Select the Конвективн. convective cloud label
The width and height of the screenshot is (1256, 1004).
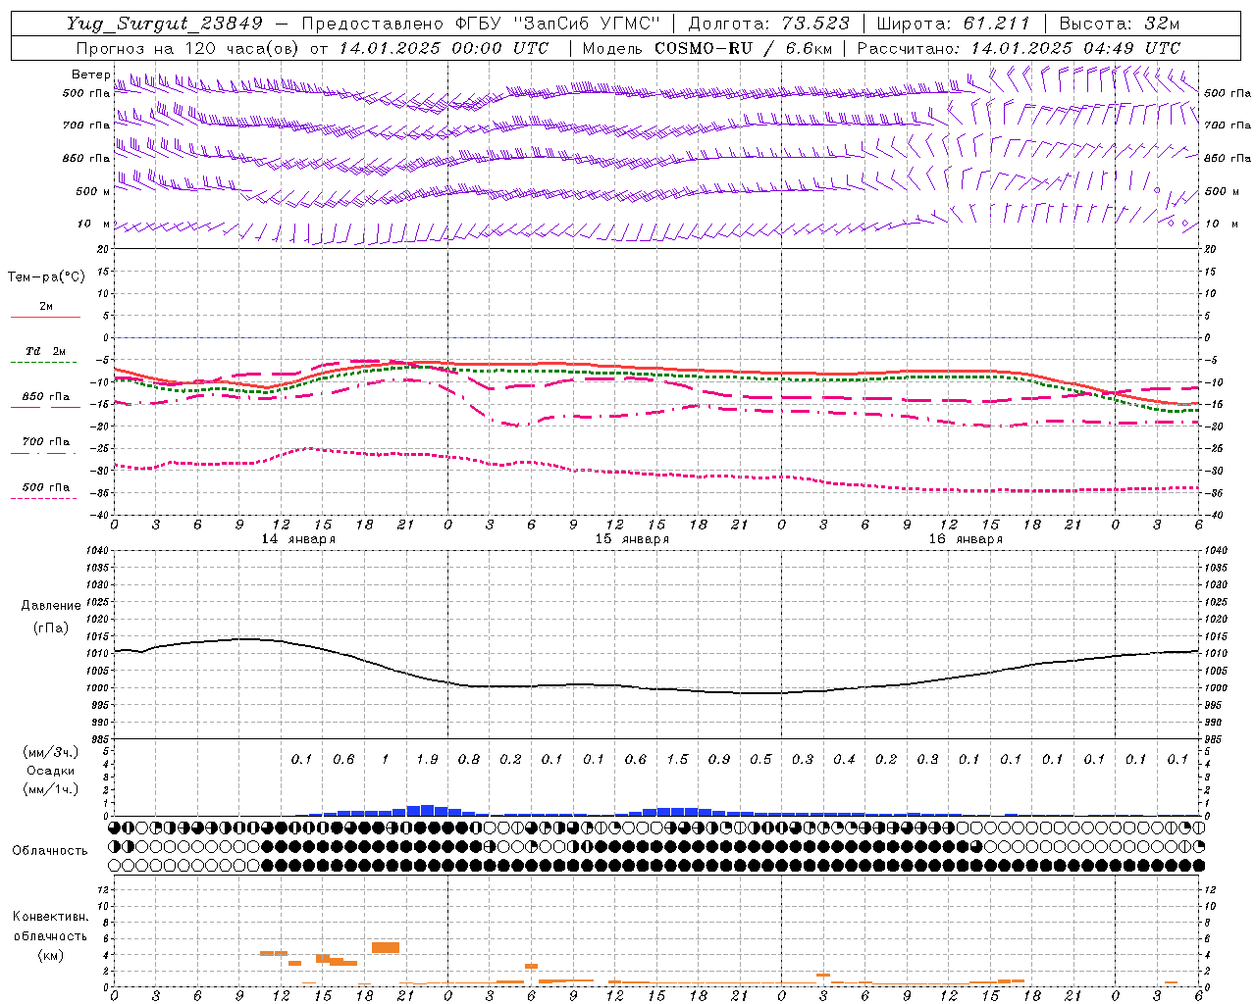pyautogui.click(x=50, y=917)
